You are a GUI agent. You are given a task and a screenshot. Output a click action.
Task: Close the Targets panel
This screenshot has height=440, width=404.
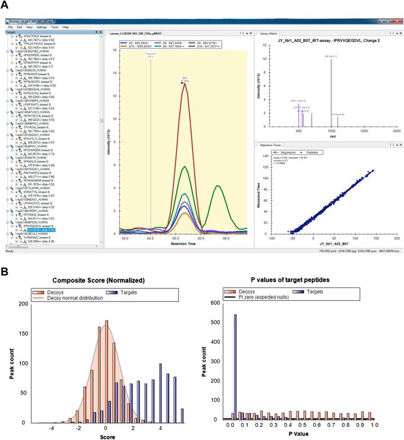[x=101, y=32]
